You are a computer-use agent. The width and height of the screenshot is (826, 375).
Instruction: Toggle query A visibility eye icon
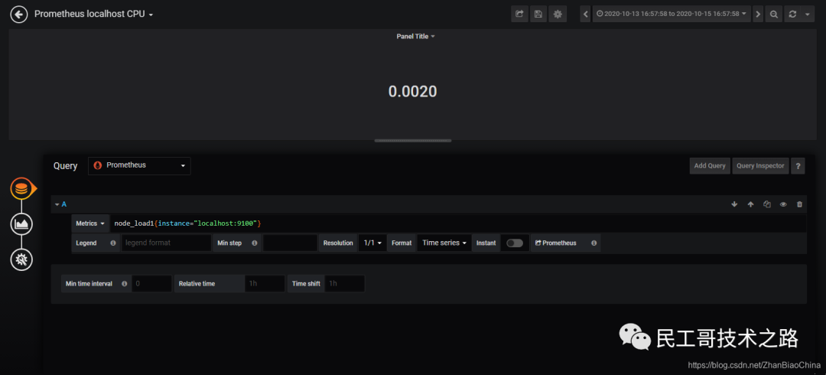tap(783, 204)
